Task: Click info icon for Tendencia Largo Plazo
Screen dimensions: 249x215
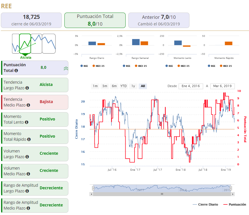Action: 27,88
